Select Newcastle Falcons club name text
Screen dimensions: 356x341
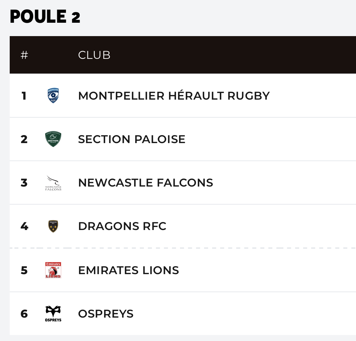pyautogui.click(x=146, y=183)
